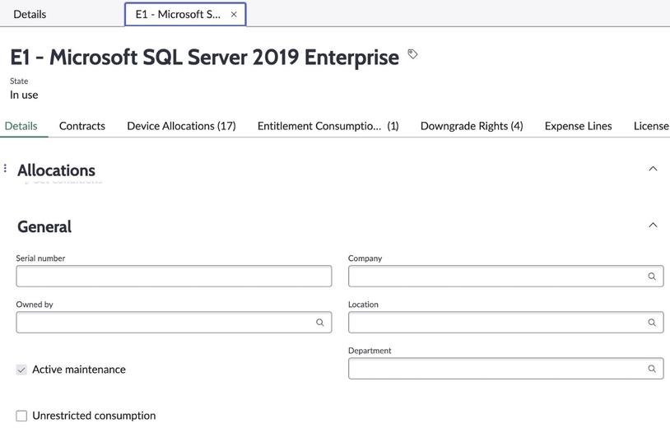Enable the Unrestricted consumption checkbox
Viewport: 670px width, 442px height.
(21, 416)
